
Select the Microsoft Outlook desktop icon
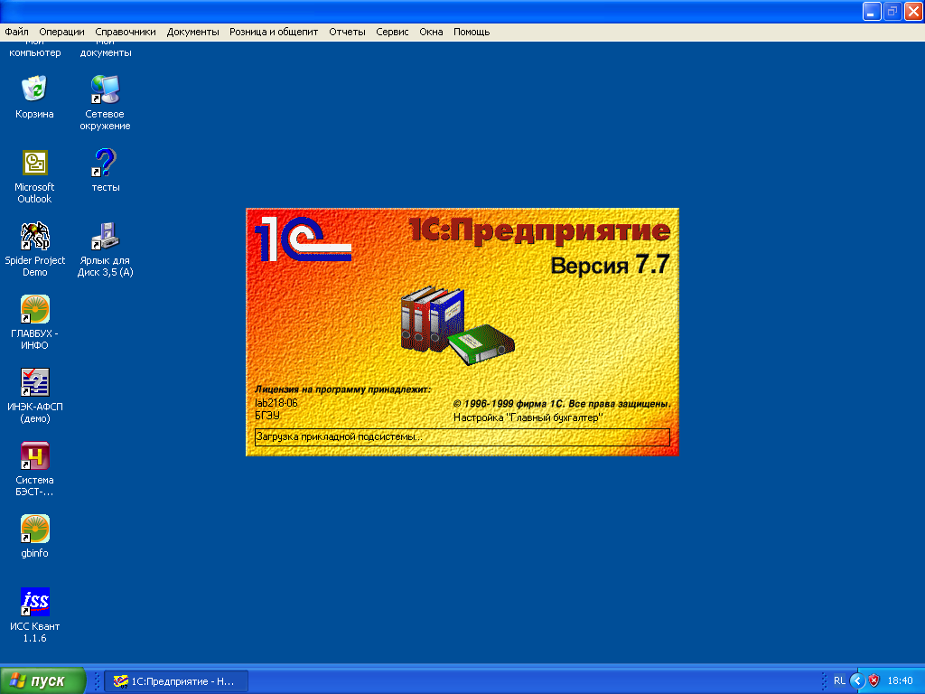(x=34, y=163)
